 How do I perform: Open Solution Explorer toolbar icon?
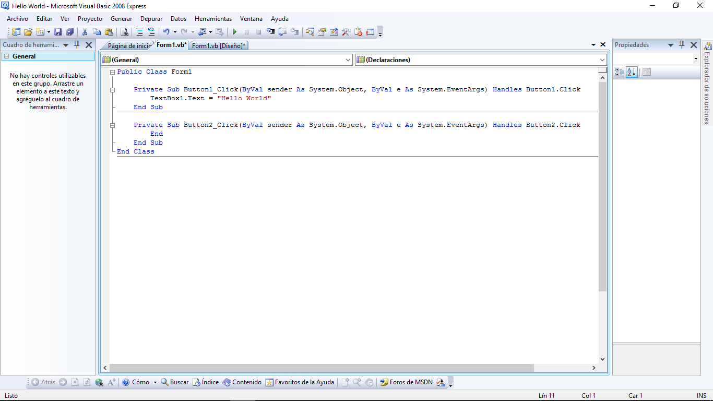click(x=310, y=32)
